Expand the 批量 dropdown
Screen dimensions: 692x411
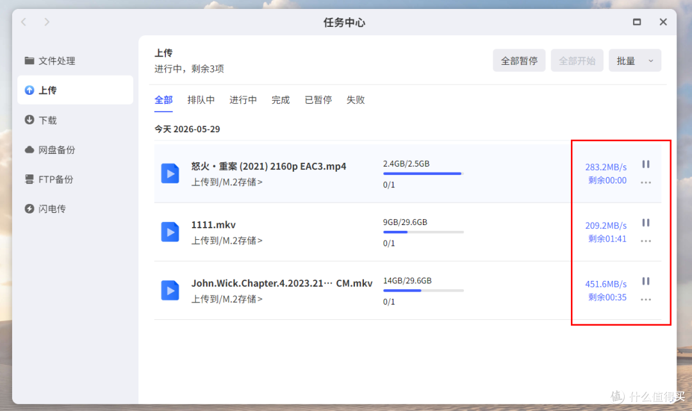[x=635, y=60]
